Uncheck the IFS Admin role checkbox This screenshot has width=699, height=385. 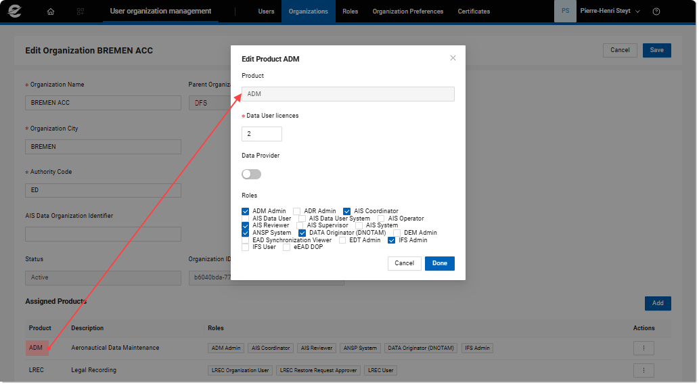pos(392,240)
